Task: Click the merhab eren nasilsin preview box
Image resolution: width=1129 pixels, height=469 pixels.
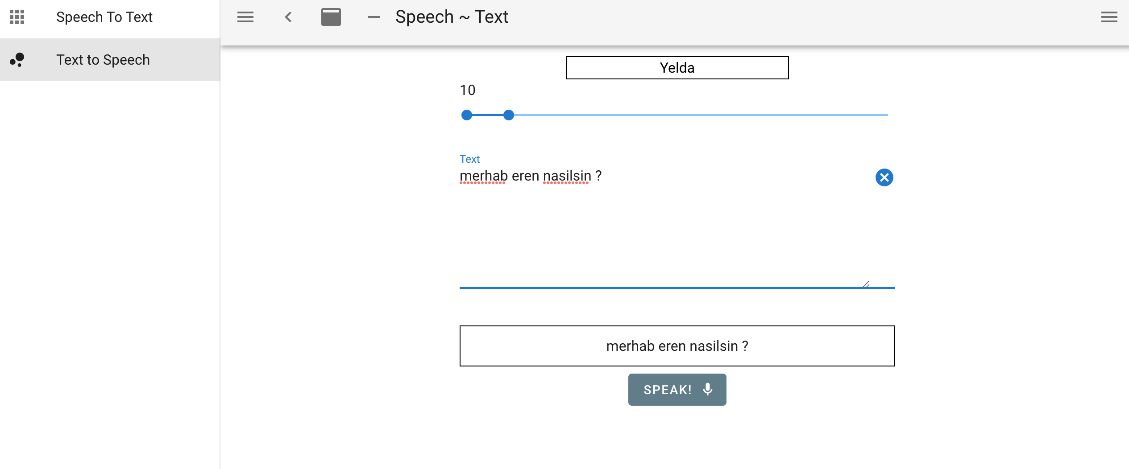Action: (677, 346)
